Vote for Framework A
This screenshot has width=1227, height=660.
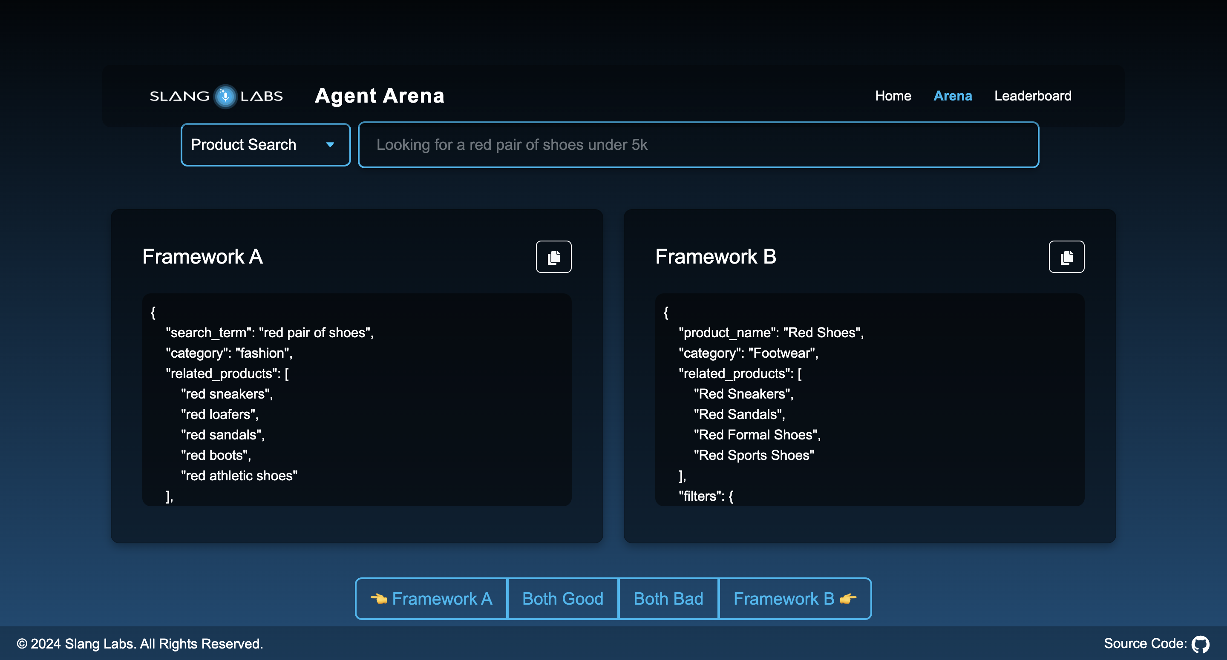pyautogui.click(x=432, y=599)
